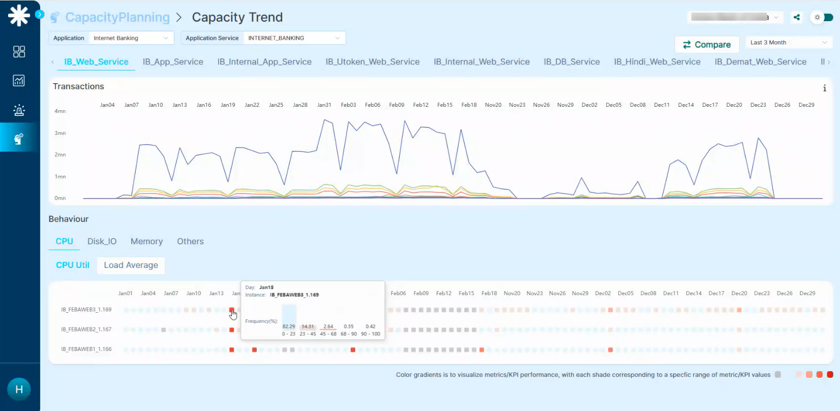Image resolution: width=840 pixels, height=411 pixels.
Task: Switch to the Memory behaviour tab
Action: 147,242
